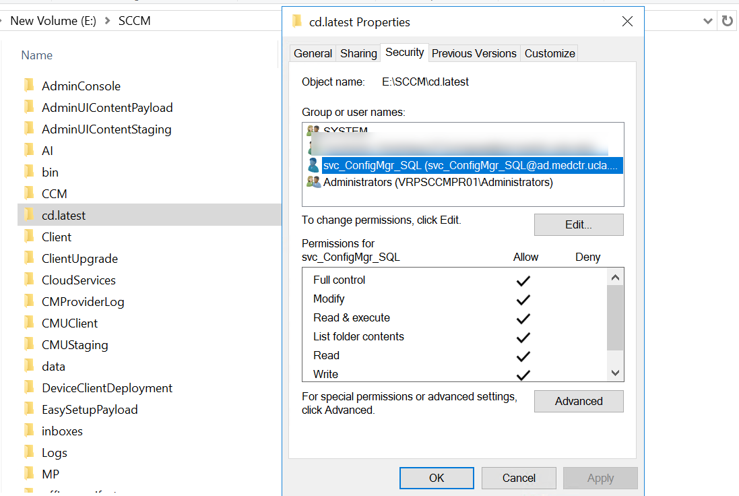Switch to the Previous Versions tab
Image resolution: width=739 pixels, height=496 pixels.
click(474, 53)
